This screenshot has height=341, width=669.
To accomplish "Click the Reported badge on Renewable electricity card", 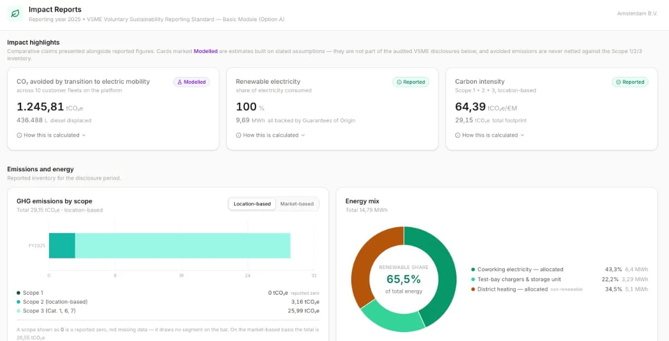I will (x=410, y=82).
